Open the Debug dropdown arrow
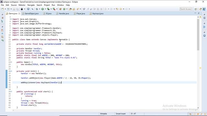 click(x=39, y=9)
